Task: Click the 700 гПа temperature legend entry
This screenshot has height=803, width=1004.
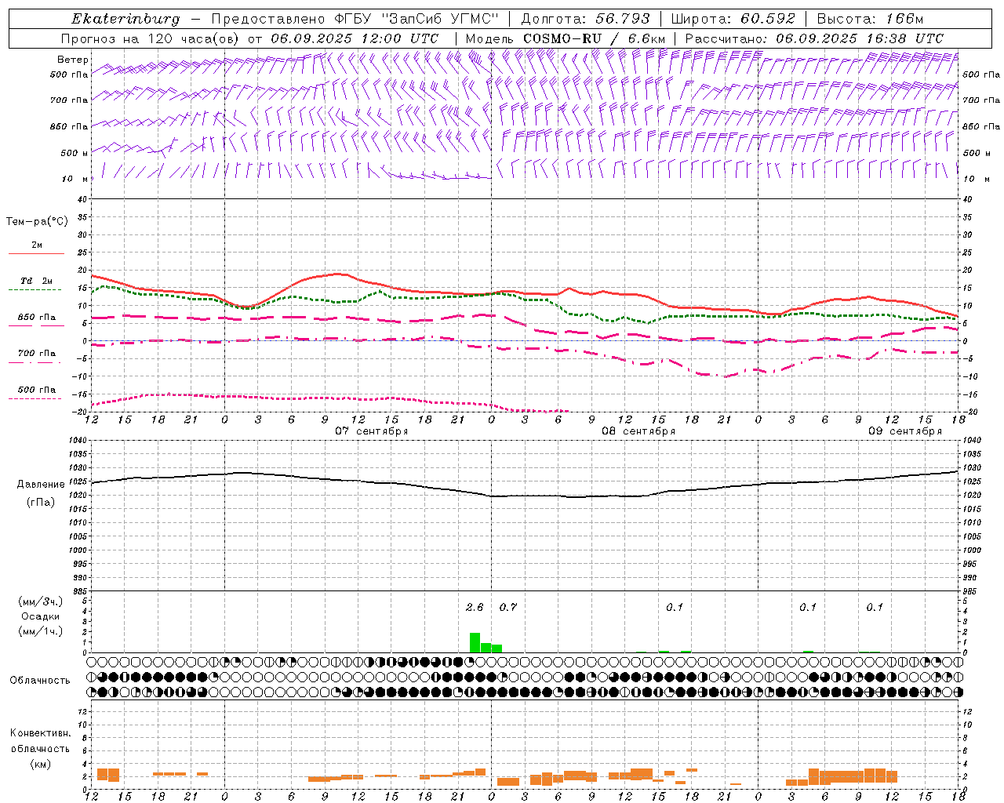Action: click(x=37, y=354)
